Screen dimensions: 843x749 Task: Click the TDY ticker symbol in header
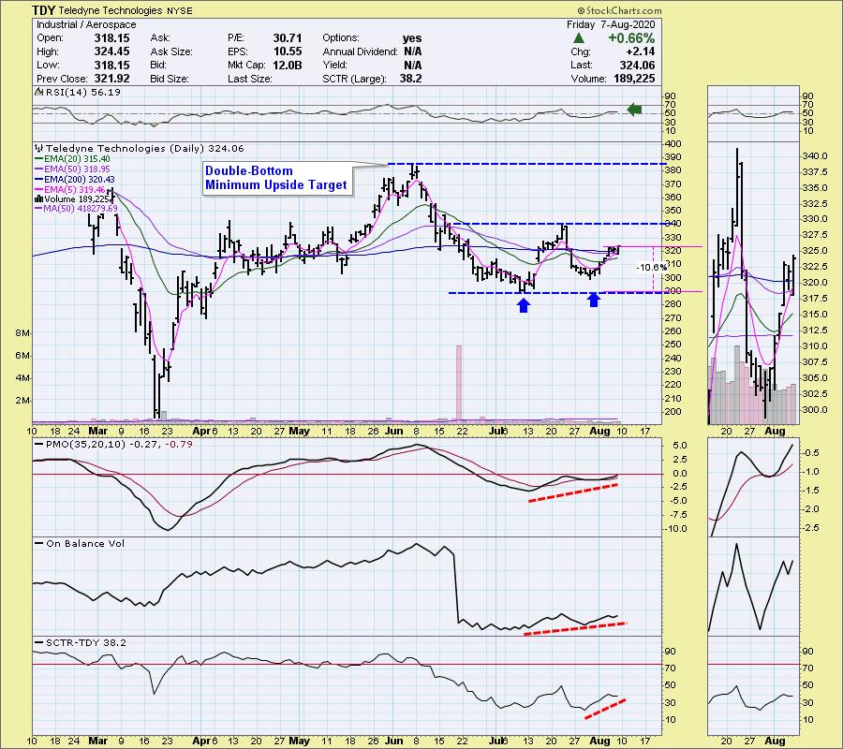42,9
